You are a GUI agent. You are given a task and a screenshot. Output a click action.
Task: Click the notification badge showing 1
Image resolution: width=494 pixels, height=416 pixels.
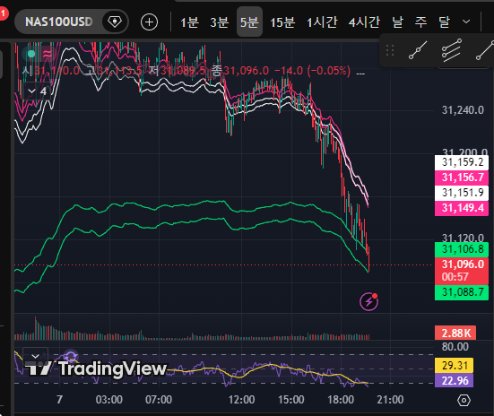coord(4,13)
